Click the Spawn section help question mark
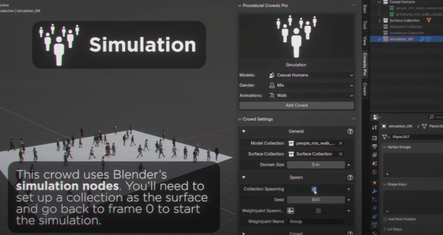443x235 pixels. pos(350,177)
